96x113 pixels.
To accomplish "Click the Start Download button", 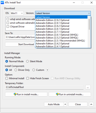I will [x=20, y=44].
